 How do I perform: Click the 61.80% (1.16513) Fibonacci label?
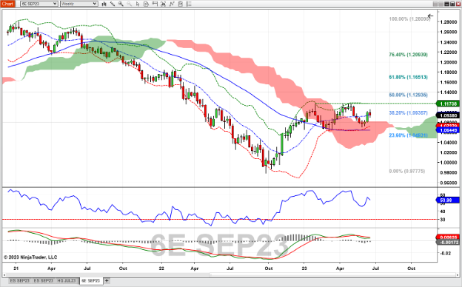pos(408,77)
